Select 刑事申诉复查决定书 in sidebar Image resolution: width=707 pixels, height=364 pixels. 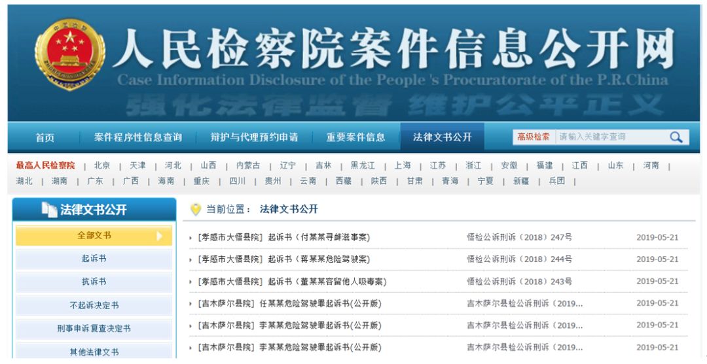[94, 328]
